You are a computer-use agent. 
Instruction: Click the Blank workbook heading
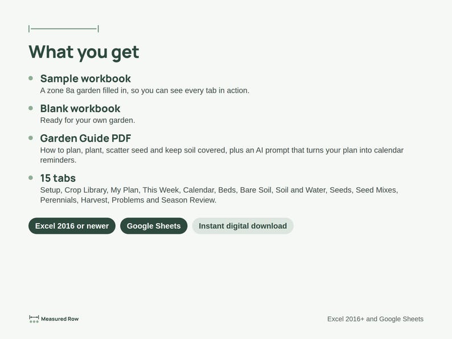(x=80, y=109)
